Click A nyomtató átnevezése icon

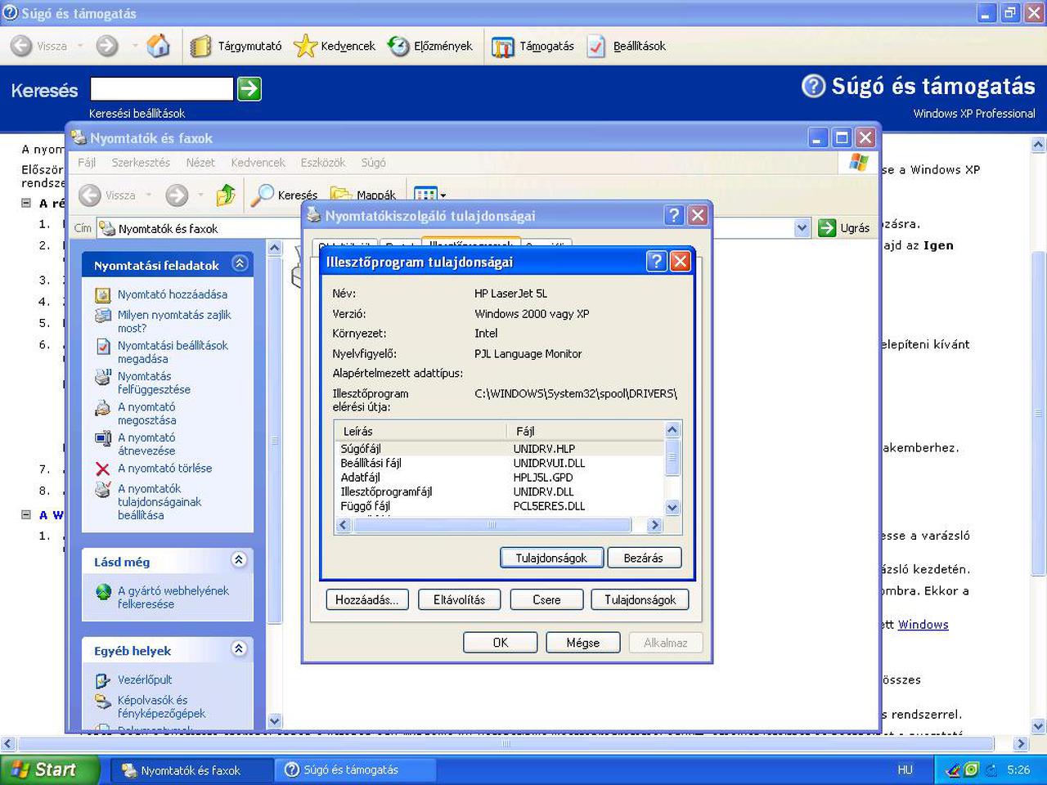coord(103,438)
